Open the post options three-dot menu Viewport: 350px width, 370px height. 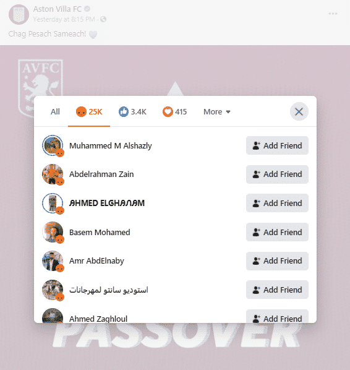[x=333, y=14]
